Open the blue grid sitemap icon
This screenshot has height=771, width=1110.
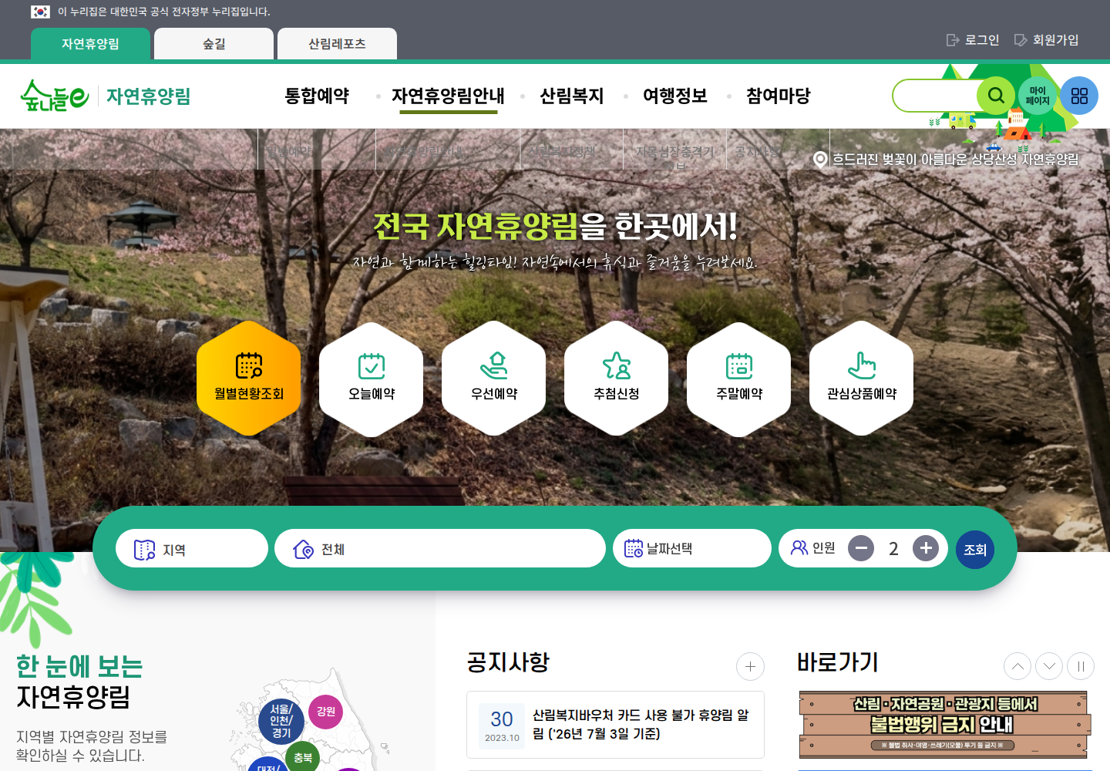coord(1079,96)
